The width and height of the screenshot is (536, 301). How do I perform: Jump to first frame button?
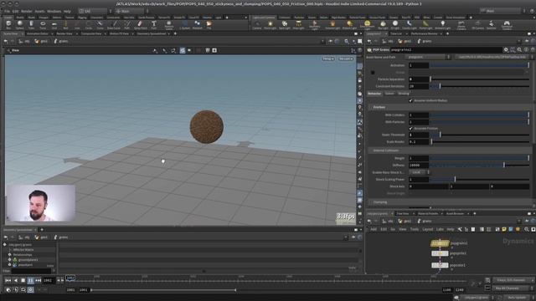tap(8, 280)
